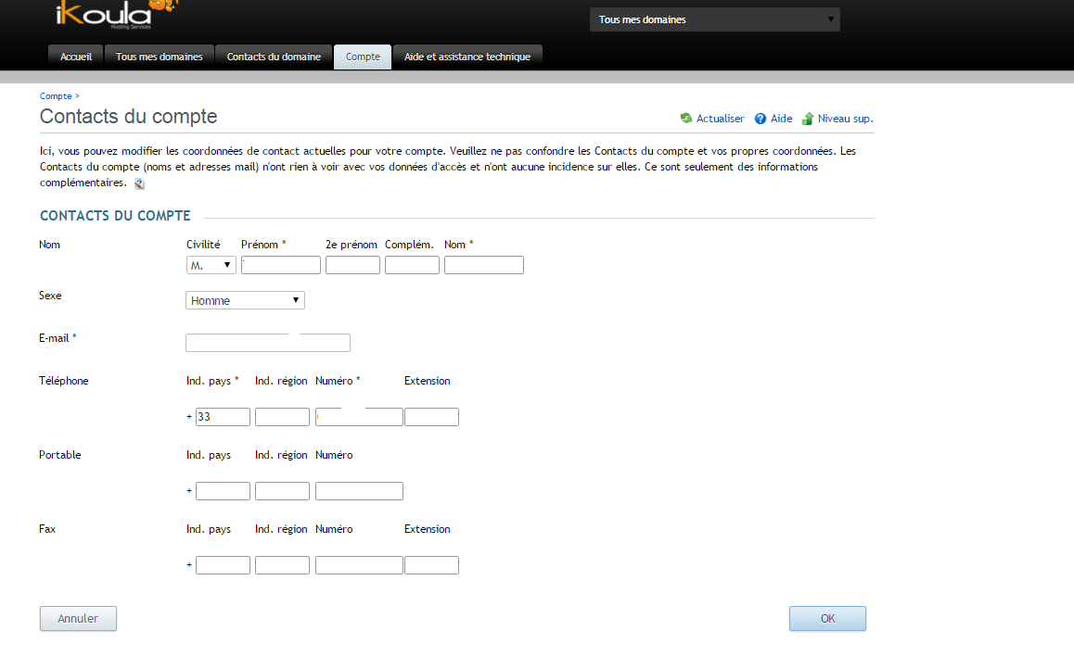Screen dimensions: 1074x656
Task: Go to Aide et assistance technique tab
Action: [467, 57]
